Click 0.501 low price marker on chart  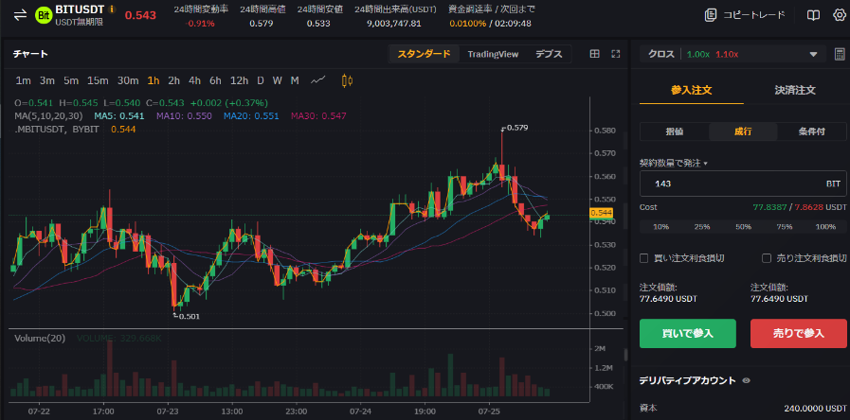click(189, 317)
